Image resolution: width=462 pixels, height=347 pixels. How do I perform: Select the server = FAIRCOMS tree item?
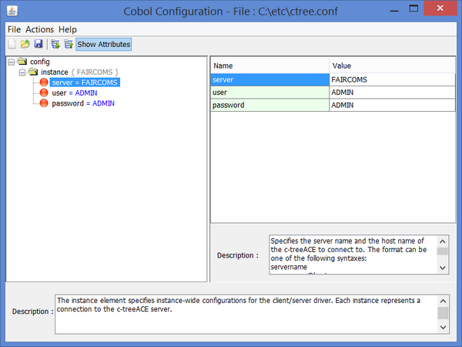pos(85,83)
